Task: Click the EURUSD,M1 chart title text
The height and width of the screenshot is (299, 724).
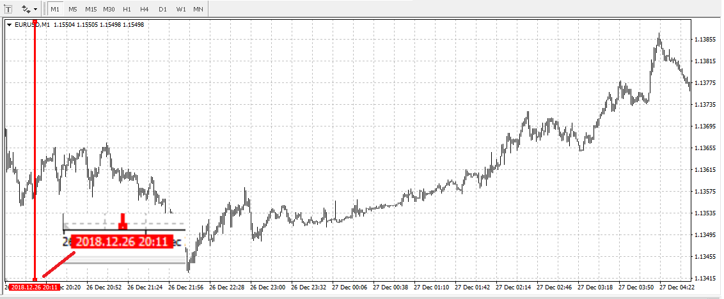Action: (x=33, y=25)
